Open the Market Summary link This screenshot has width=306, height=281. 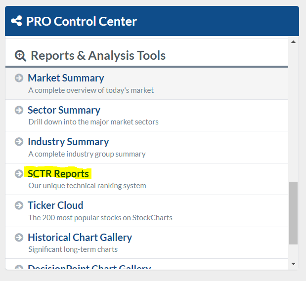66,78
